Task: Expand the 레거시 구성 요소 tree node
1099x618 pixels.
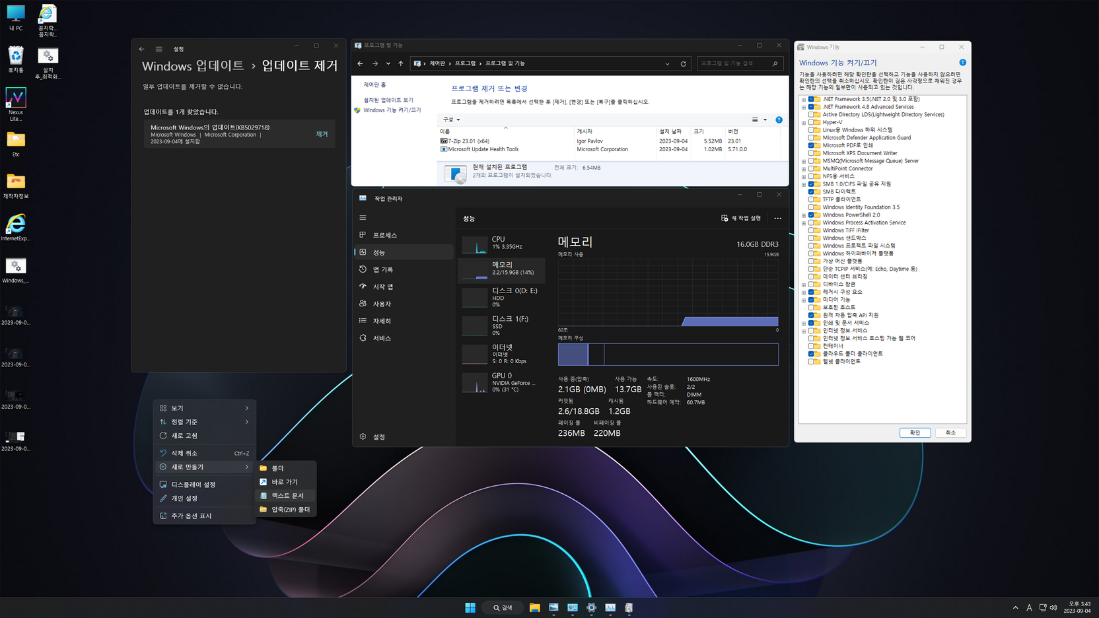Action: click(804, 292)
